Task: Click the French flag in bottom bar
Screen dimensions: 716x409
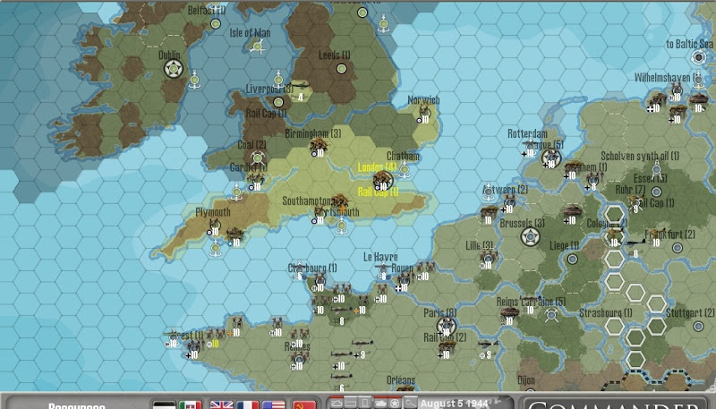Action: [248, 405]
